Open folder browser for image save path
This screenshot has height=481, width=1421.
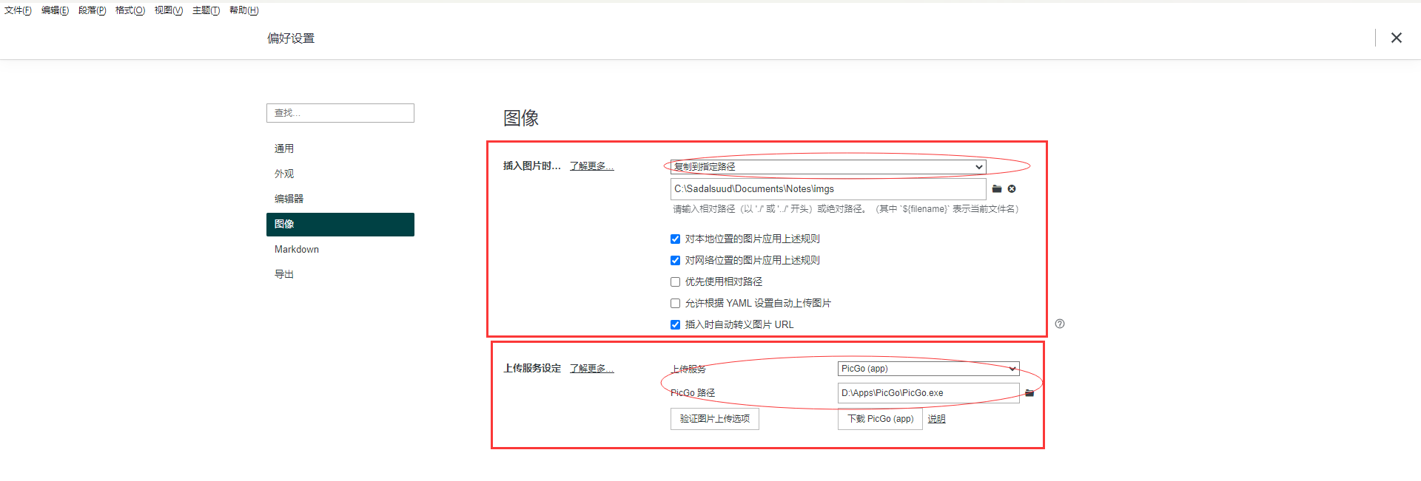(x=997, y=189)
